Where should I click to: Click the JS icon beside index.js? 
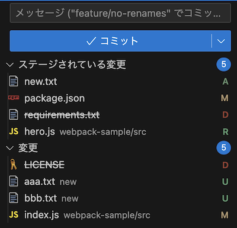pos(14,215)
